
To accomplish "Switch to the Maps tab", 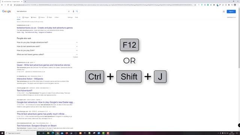I will [49, 18].
